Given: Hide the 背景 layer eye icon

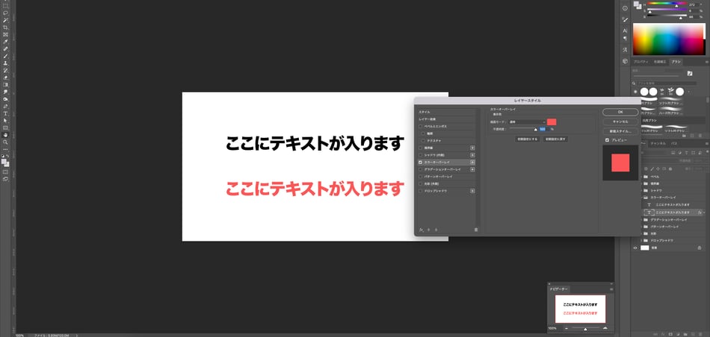Looking at the screenshot, I should click(635, 248).
